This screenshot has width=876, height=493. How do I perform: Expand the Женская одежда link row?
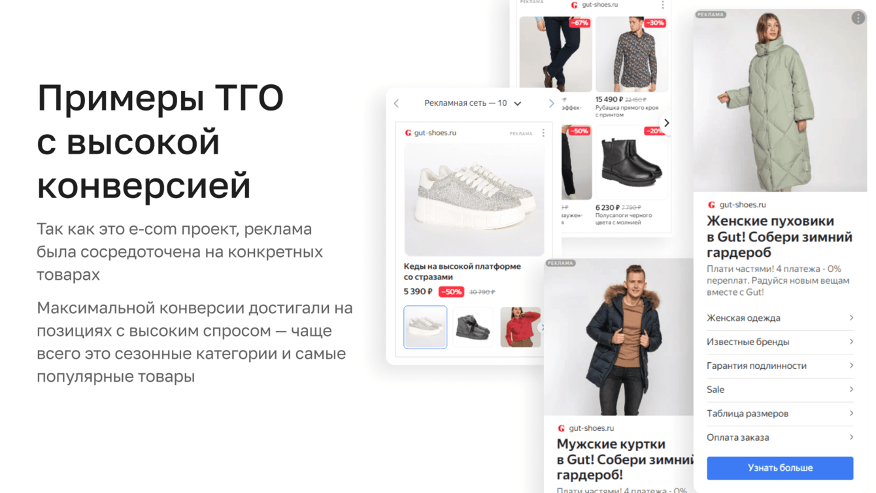[x=780, y=318]
